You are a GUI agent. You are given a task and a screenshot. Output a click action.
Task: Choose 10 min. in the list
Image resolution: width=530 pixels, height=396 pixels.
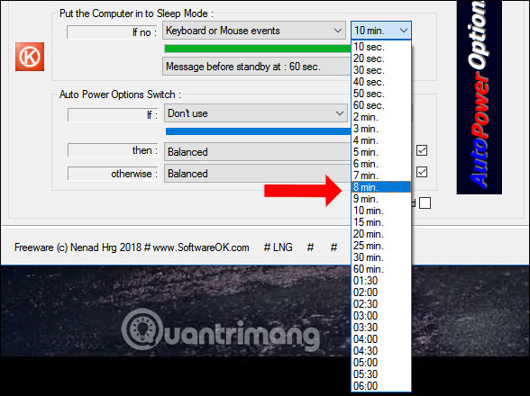(x=381, y=211)
